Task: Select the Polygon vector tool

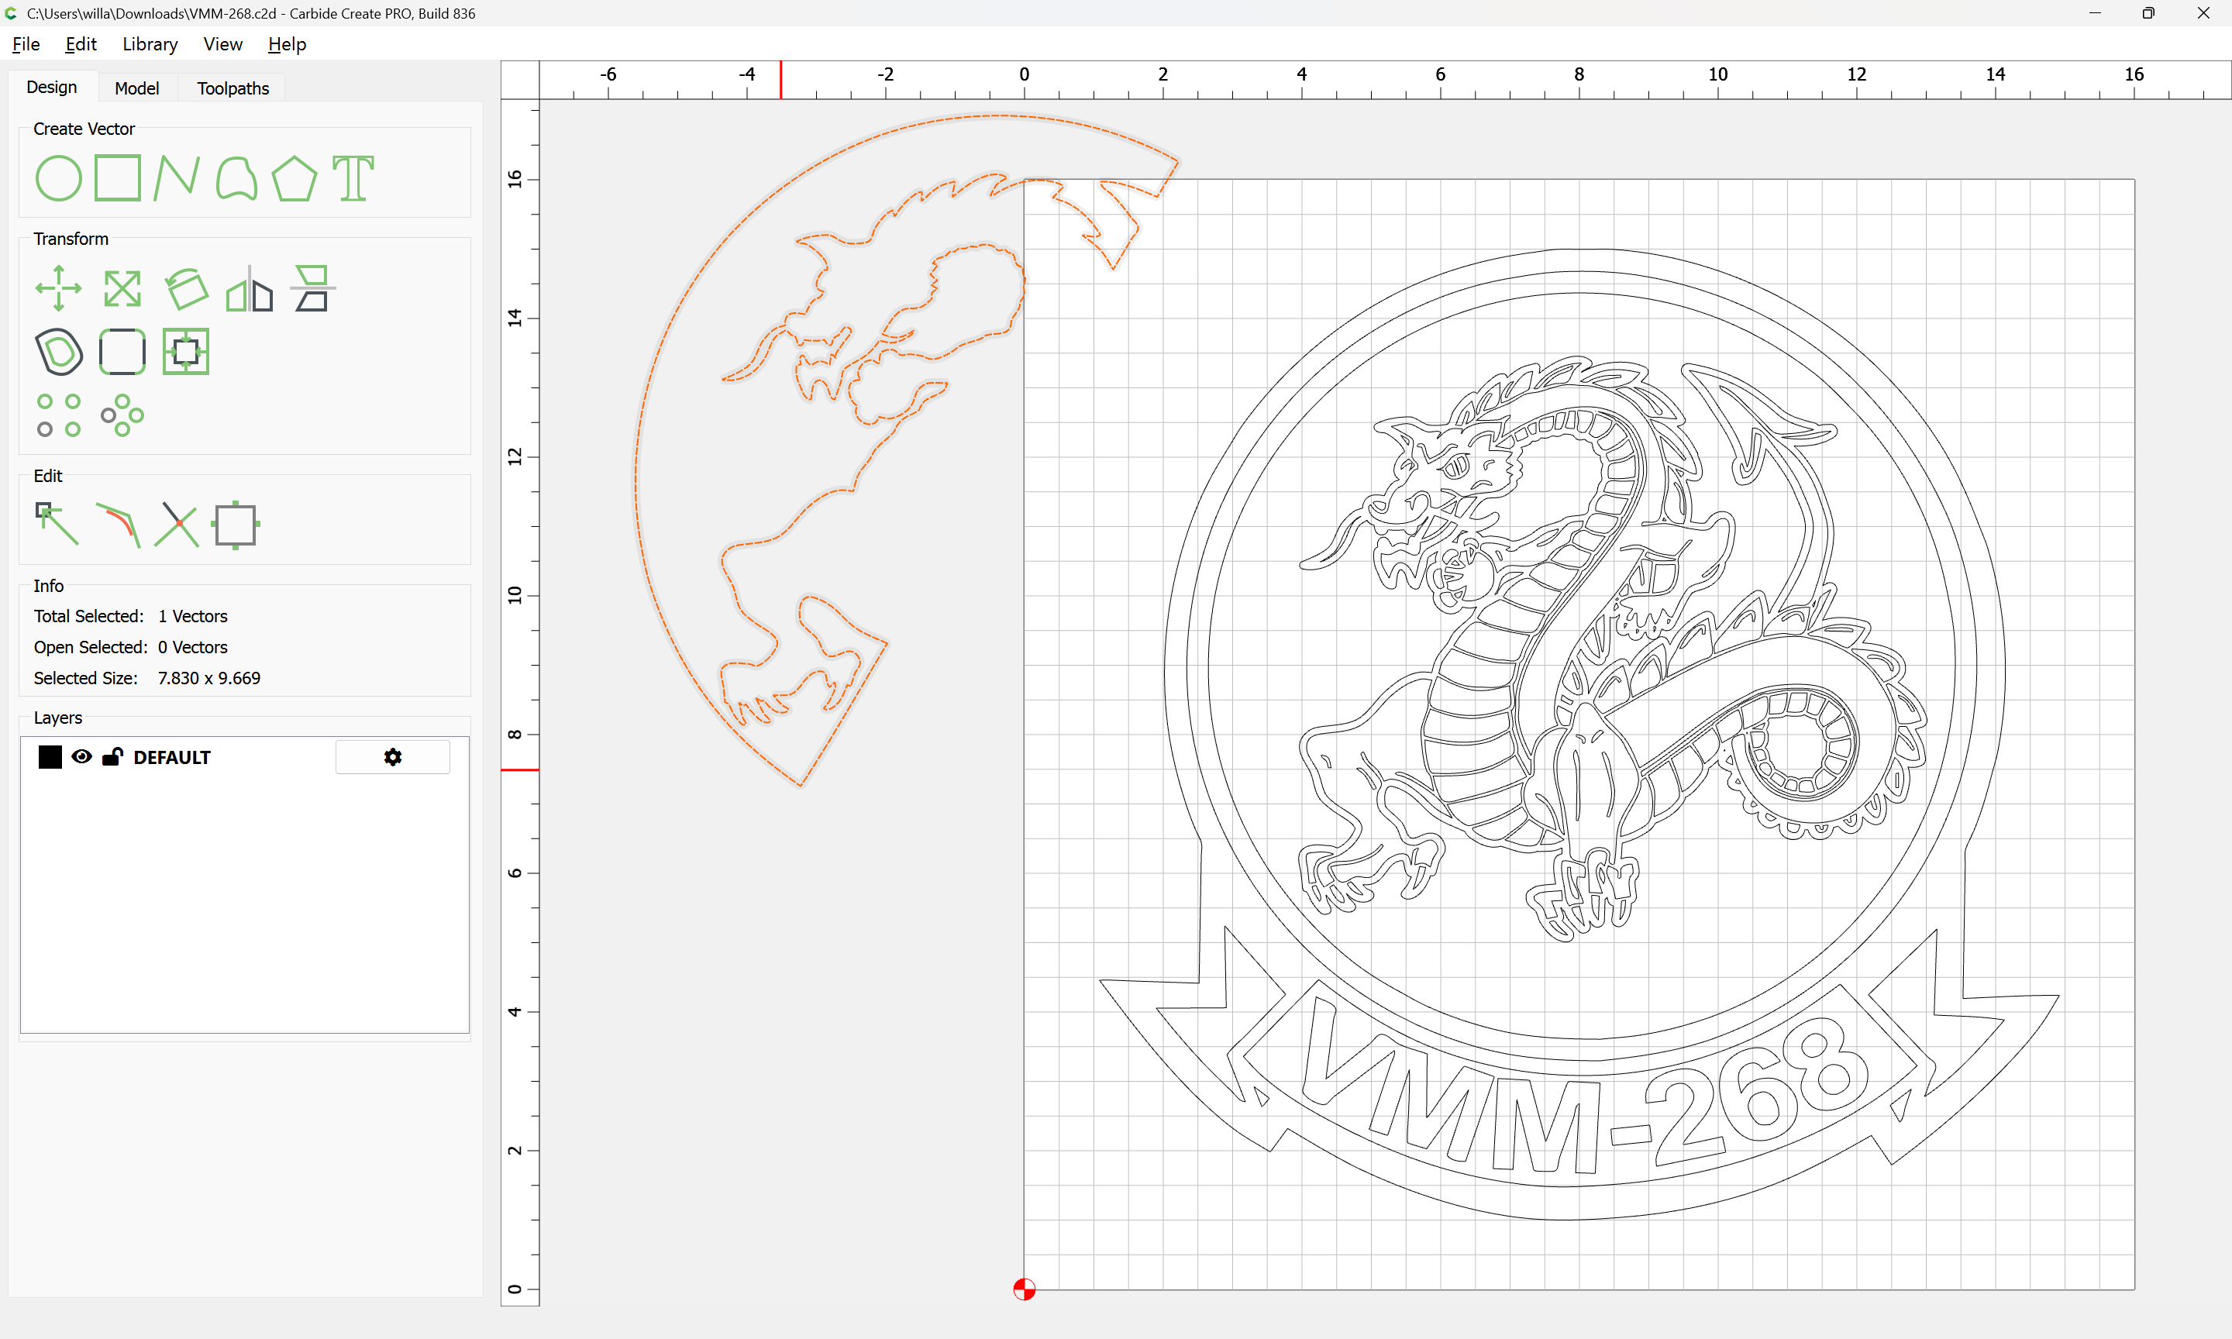Action: 294,177
